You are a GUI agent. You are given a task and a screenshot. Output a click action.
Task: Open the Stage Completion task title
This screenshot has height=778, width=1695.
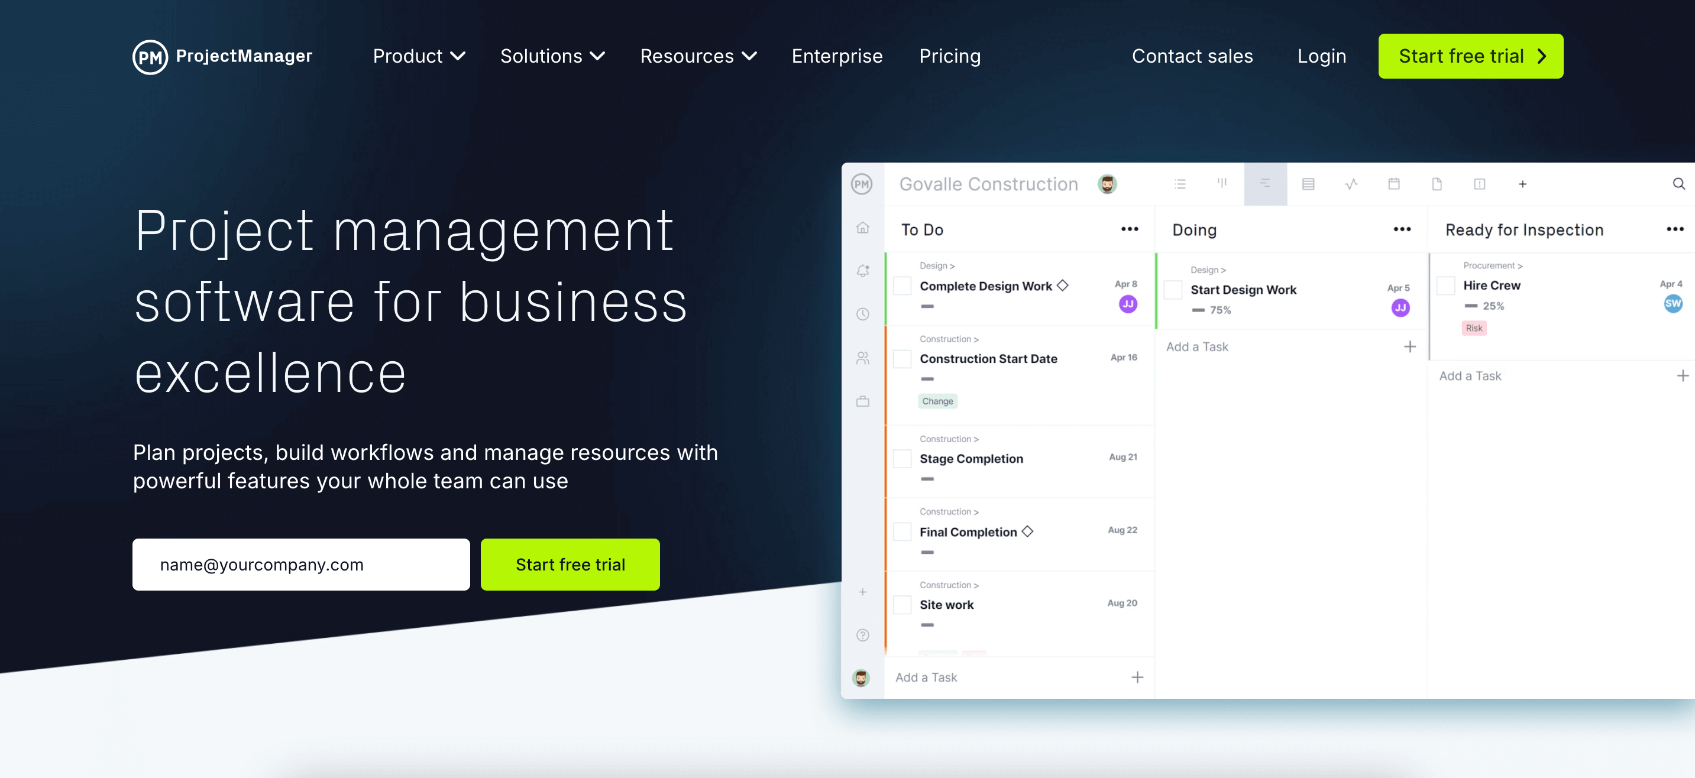coord(971,458)
